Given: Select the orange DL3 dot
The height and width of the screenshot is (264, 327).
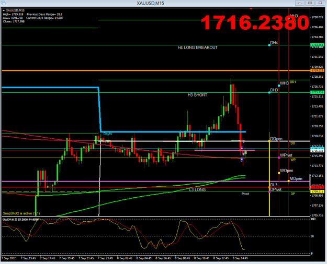Looking at the screenshot, I should click(269, 187).
